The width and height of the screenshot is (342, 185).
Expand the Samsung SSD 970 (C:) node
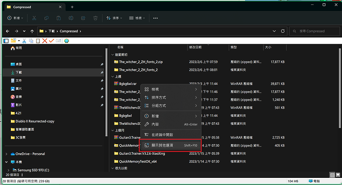point(9,170)
